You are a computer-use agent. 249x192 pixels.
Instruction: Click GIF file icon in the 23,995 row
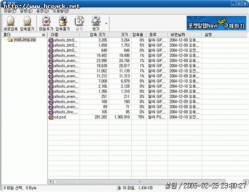click(51, 61)
